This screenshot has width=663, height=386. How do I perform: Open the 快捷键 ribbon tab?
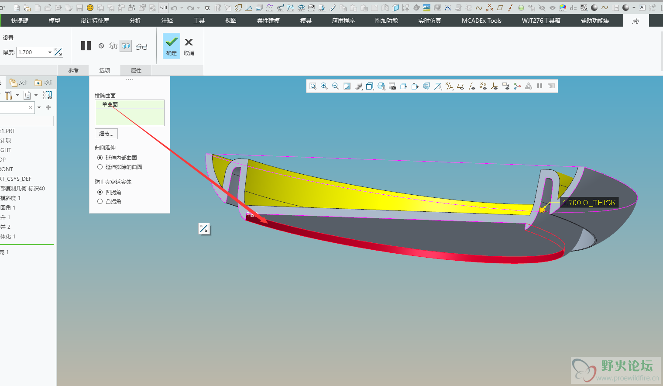tap(20, 21)
